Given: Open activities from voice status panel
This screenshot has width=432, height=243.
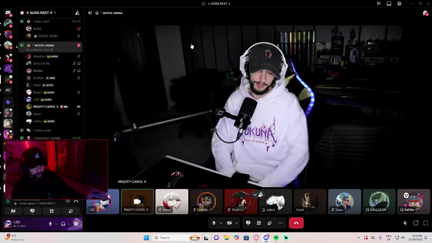Looking at the screenshot, I should pos(52,211).
